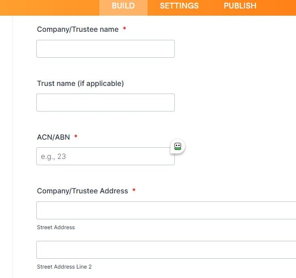Click the Company/Trustee name input field
The width and height of the screenshot is (296, 278).
pyautogui.click(x=105, y=49)
